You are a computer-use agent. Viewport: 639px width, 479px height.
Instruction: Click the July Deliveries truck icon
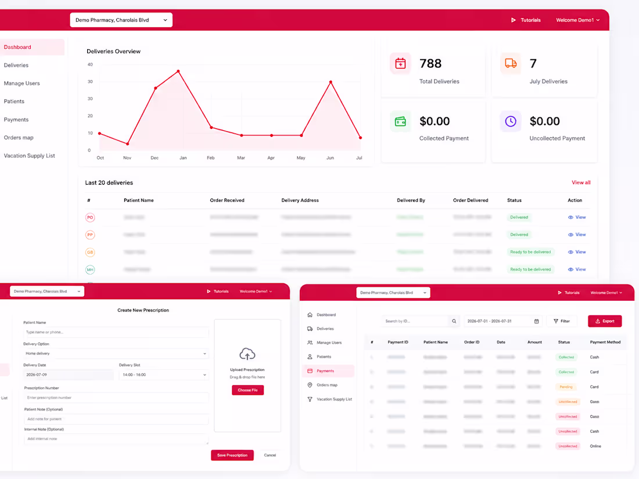[511, 63]
